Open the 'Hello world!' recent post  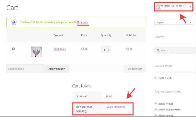(x=165, y=78)
